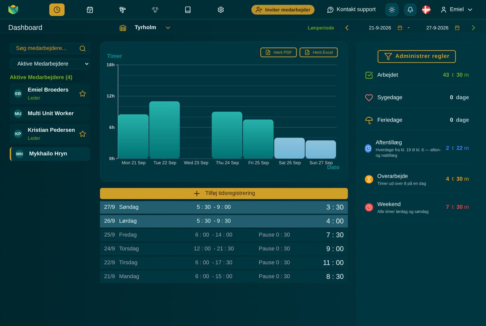Select employee Kristian Pedersen
The height and width of the screenshot is (326, 486).
click(50, 134)
